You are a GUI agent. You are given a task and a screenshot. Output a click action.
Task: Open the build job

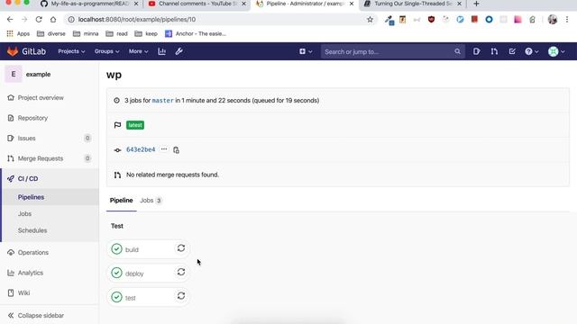point(132,250)
